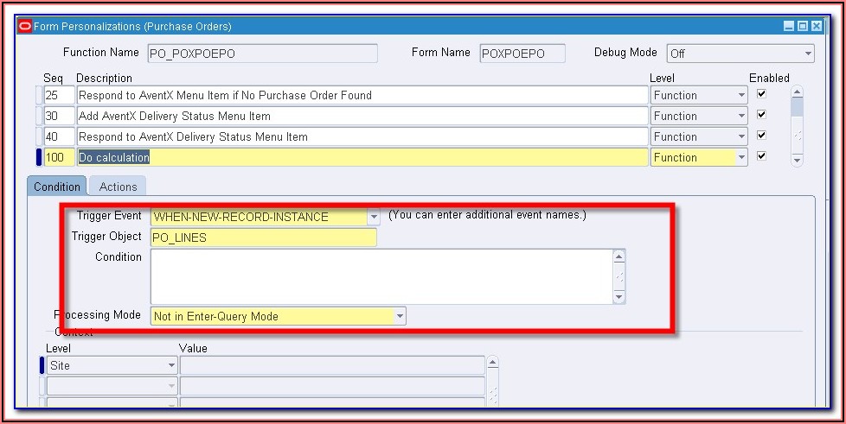Click the Context list scroll up arrow
The image size is (846, 424).
tap(492, 363)
